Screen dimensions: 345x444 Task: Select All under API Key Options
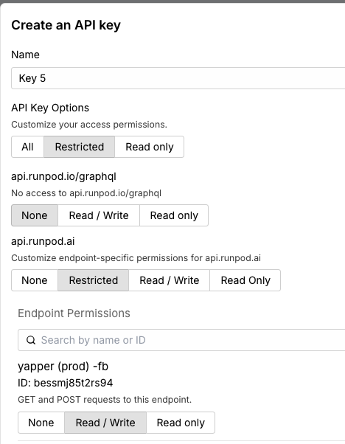pyautogui.click(x=27, y=147)
